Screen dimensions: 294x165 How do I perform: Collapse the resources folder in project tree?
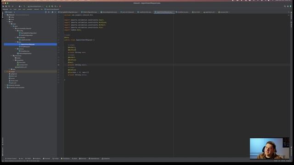(11, 56)
